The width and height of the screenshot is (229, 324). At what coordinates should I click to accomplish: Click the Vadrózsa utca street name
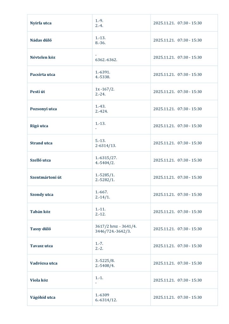(44, 263)
